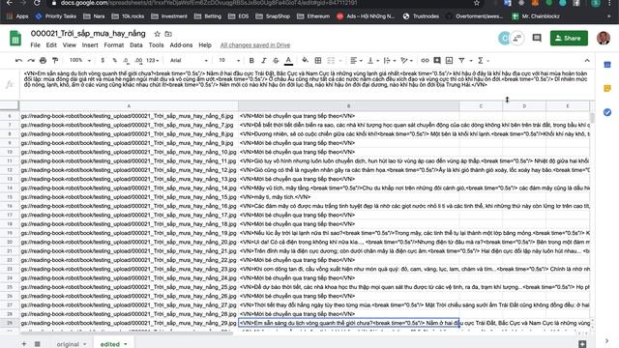Open text rotation dropdown

pyautogui.click(x=406, y=60)
